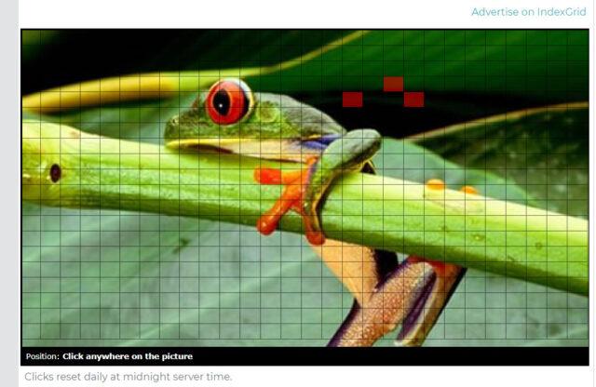
Task: Click the frog's nostril at its snout tip
Action: (x=173, y=121)
